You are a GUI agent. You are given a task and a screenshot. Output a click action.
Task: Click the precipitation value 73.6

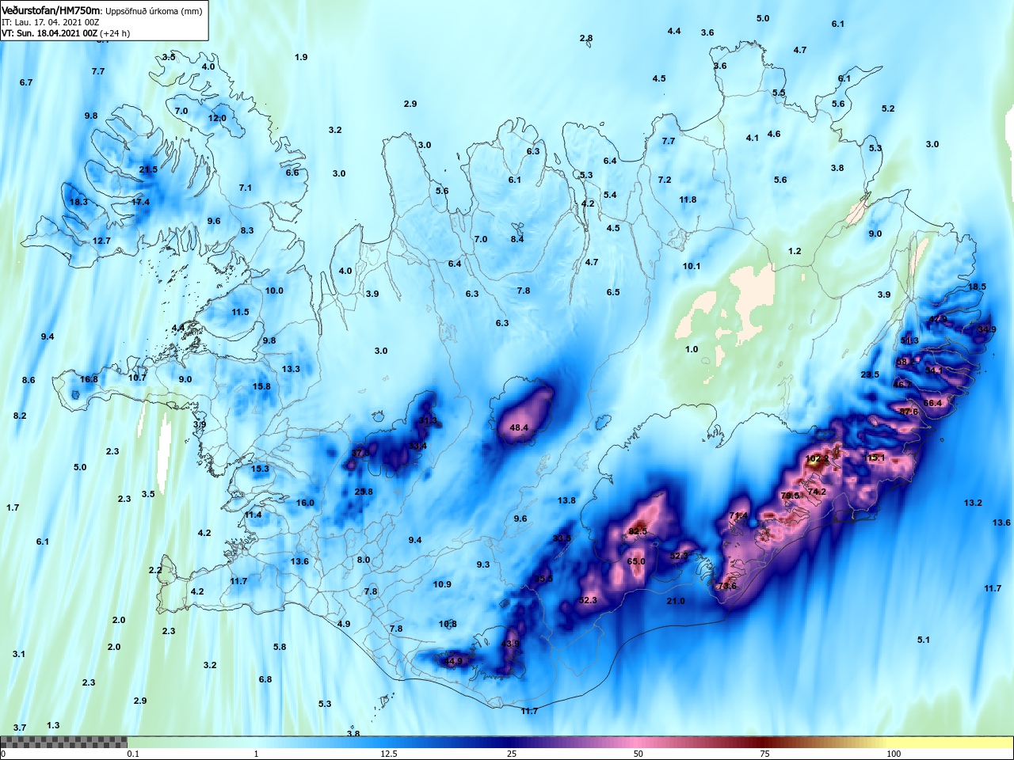pos(726,586)
